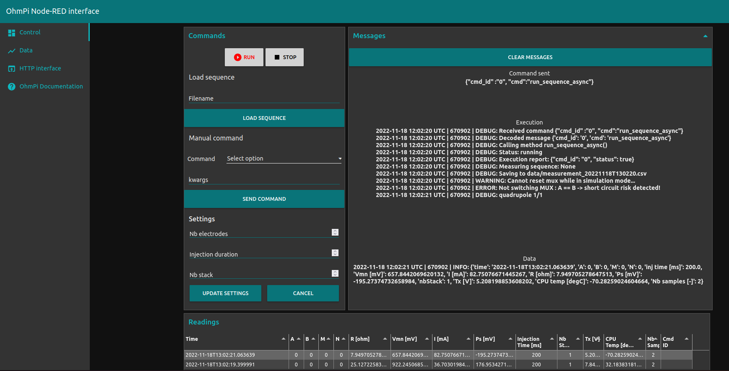Click the OhmPi Documentation help icon
This screenshot has width=729, height=371.
11,87
